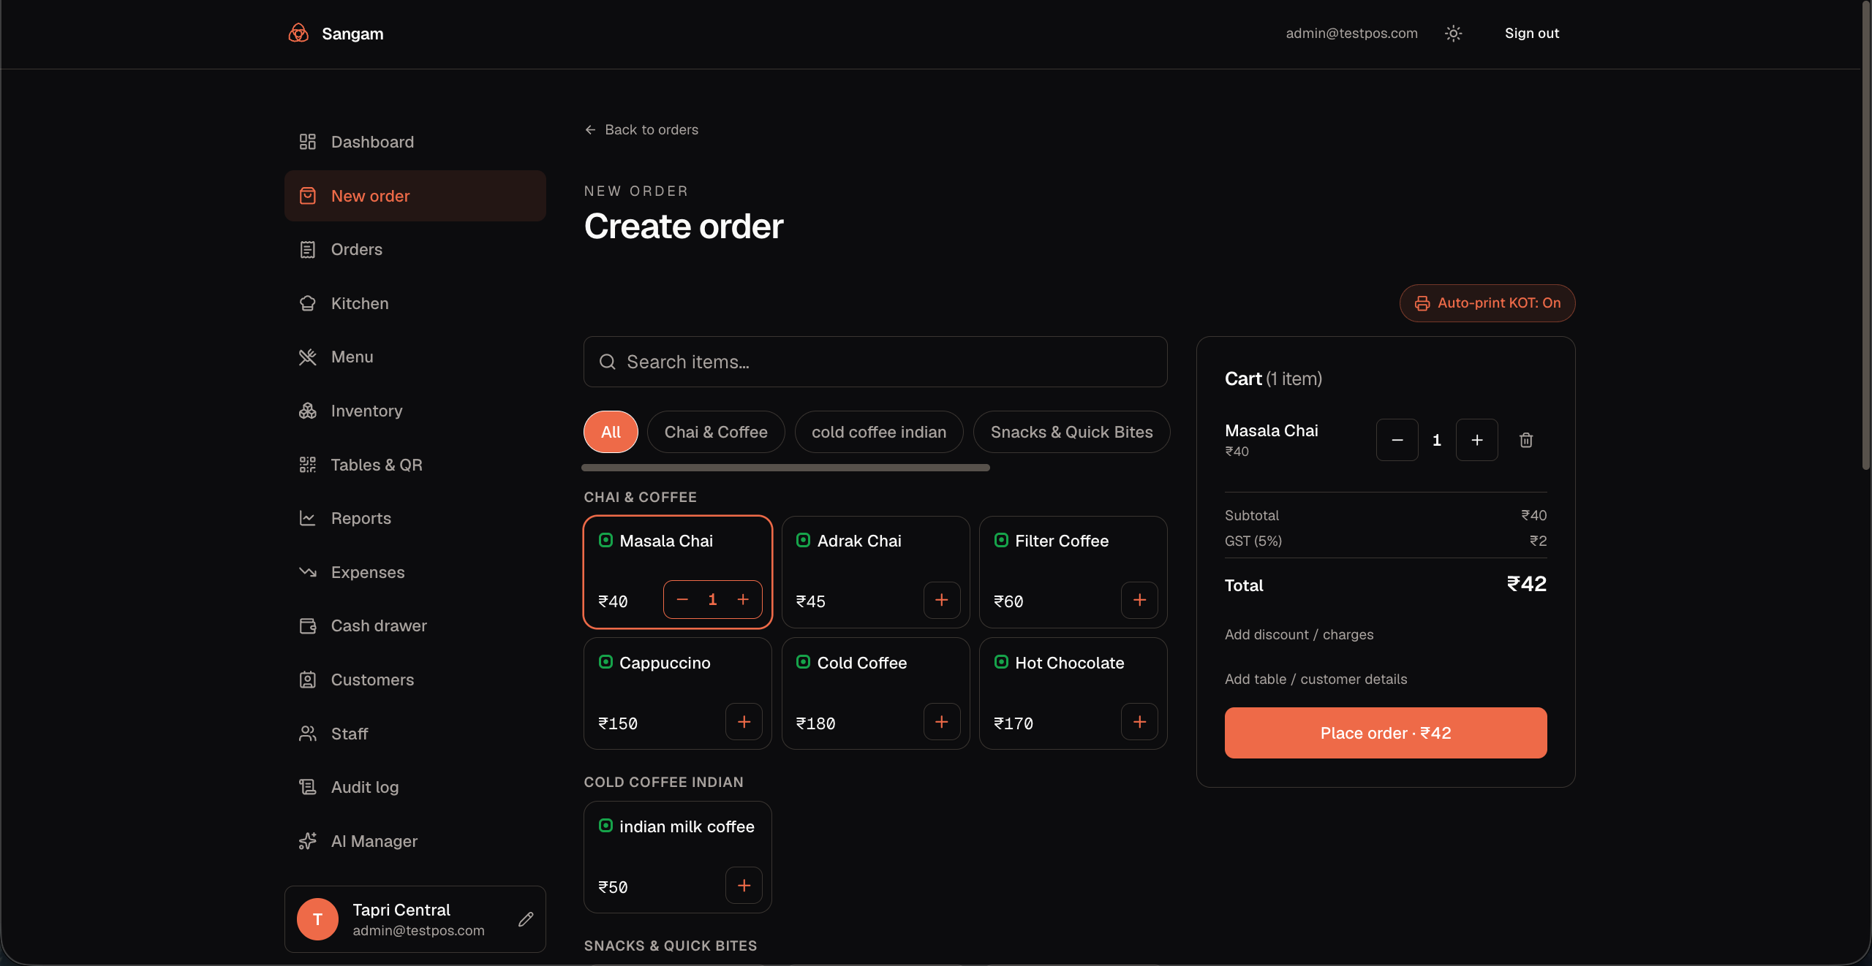
Task: Toggle the light/dark theme sun icon
Action: (x=1453, y=34)
